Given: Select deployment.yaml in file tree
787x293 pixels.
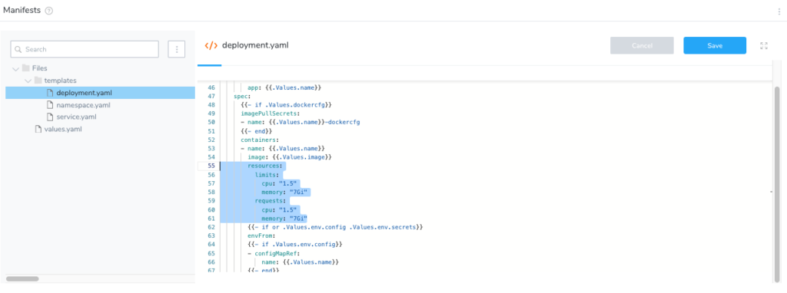Looking at the screenshot, I should point(101,93).
